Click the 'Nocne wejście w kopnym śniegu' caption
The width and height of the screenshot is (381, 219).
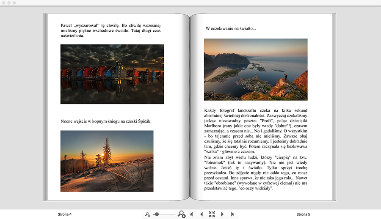coord(106,121)
